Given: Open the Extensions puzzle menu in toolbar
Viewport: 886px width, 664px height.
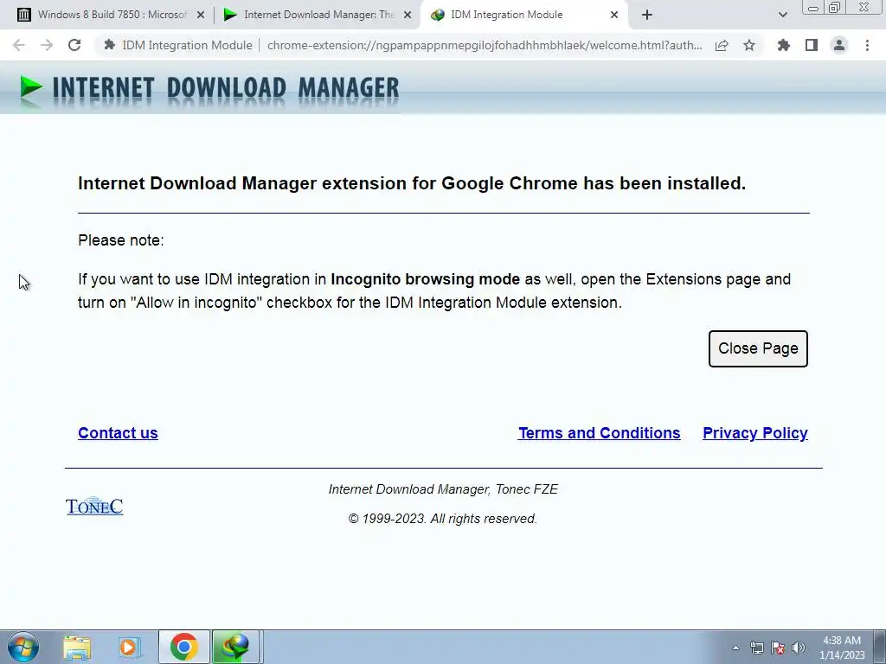Looking at the screenshot, I should [784, 45].
